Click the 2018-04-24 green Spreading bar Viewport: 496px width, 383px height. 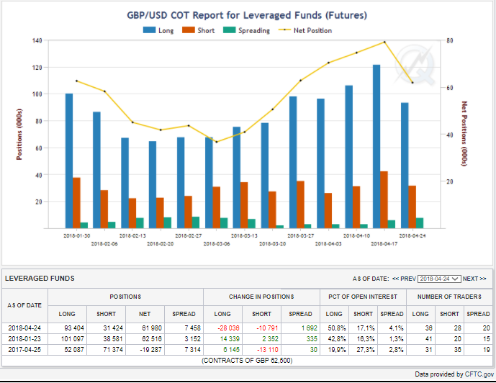[420, 223]
